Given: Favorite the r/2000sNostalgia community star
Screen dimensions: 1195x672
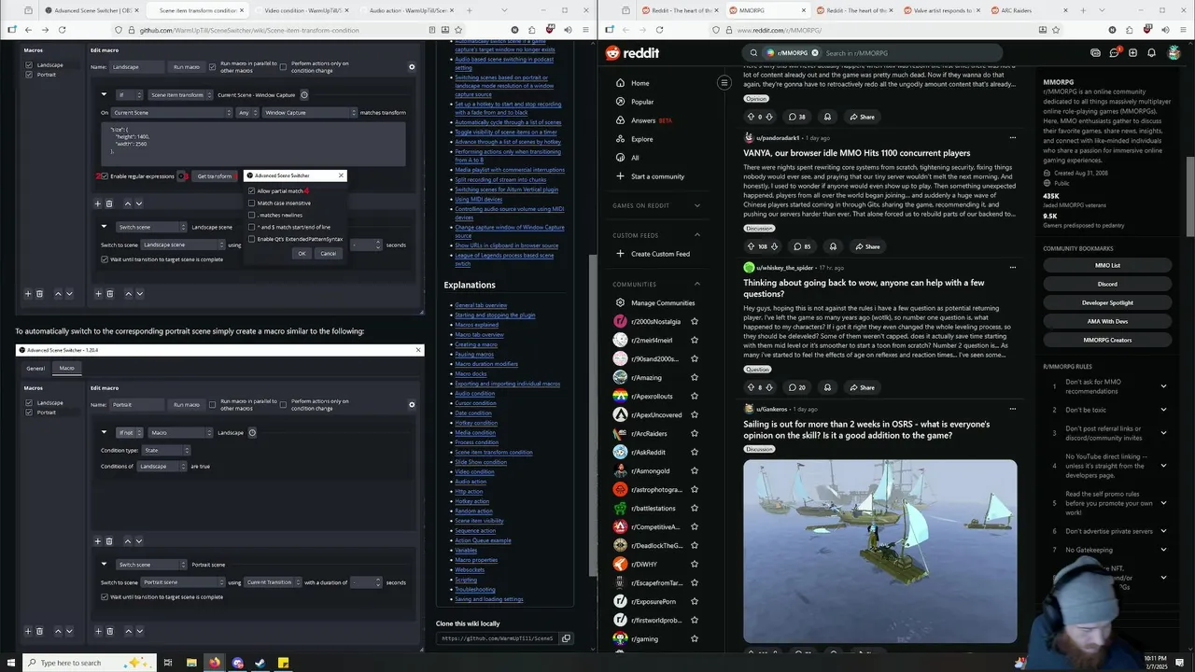Looking at the screenshot, I should [694, 321].
